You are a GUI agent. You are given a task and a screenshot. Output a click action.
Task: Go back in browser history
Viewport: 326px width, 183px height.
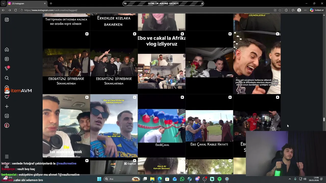pos(3,10)
